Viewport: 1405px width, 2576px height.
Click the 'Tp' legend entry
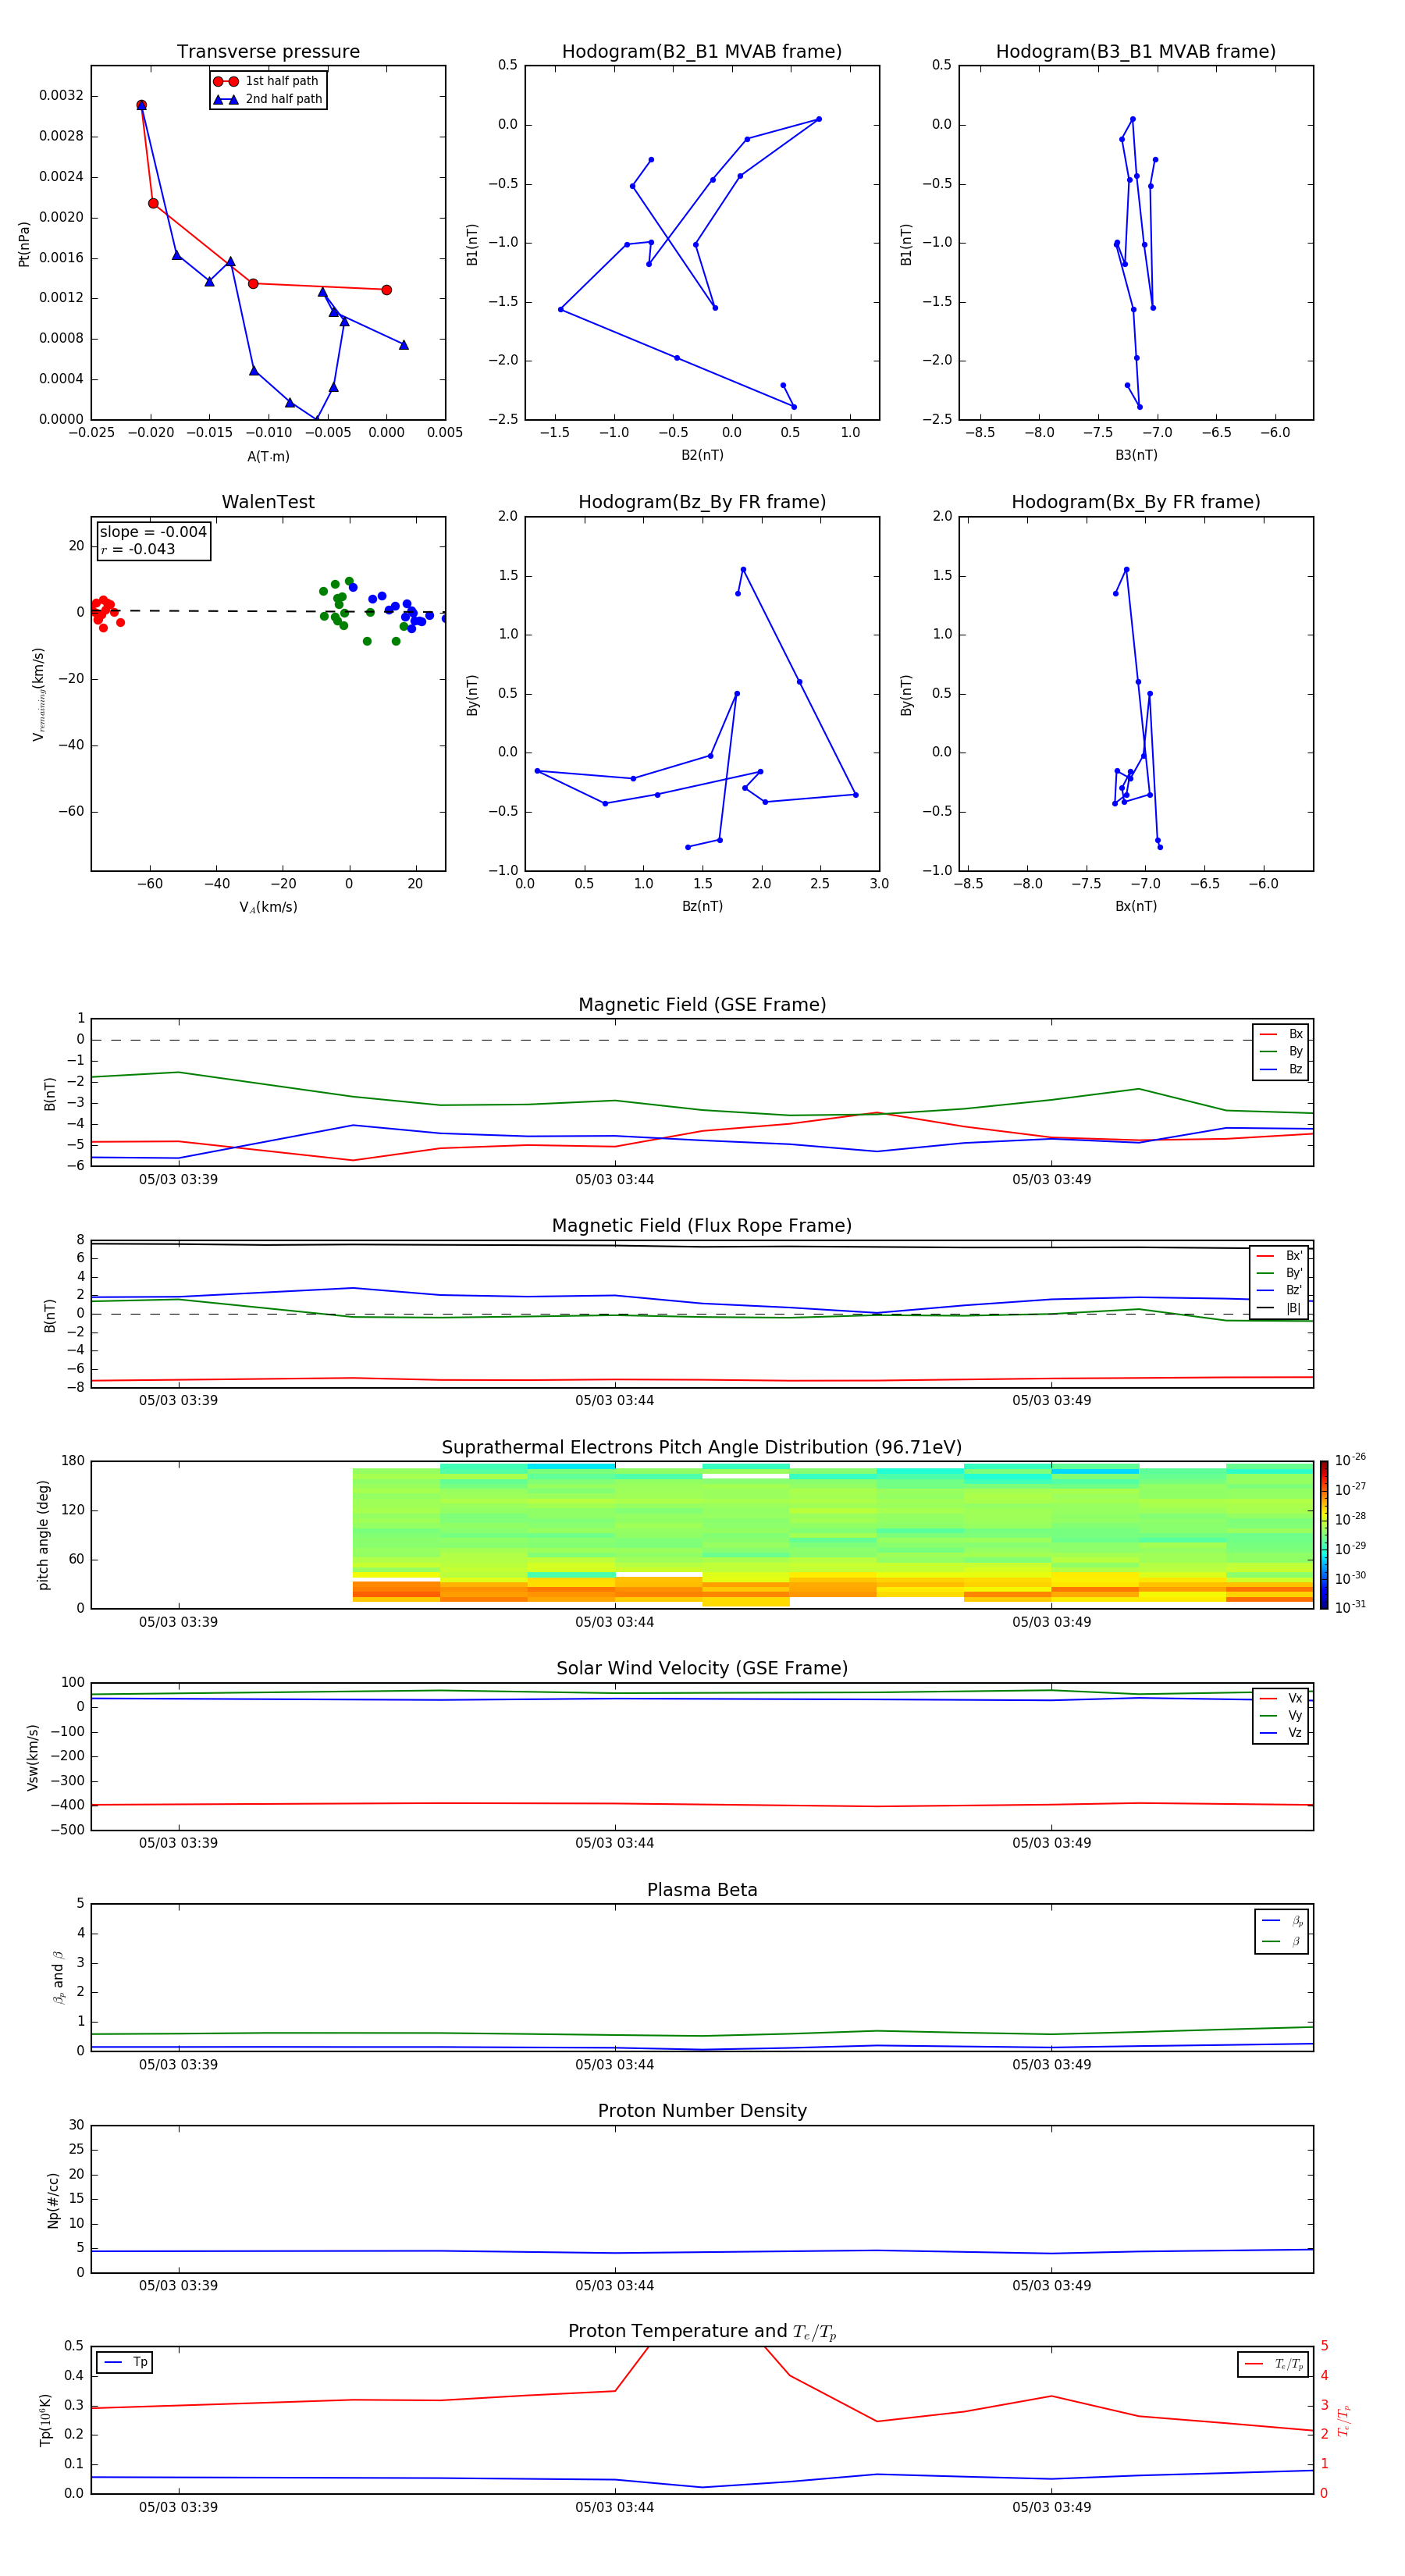(125, 2362)
